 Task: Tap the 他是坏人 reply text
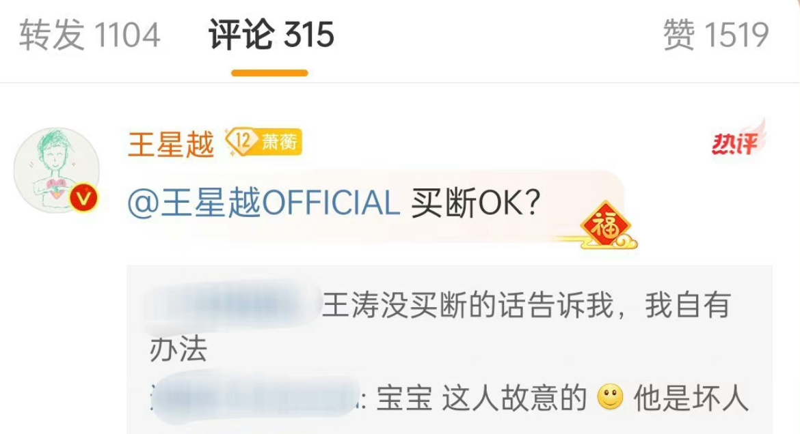(691, 399)
